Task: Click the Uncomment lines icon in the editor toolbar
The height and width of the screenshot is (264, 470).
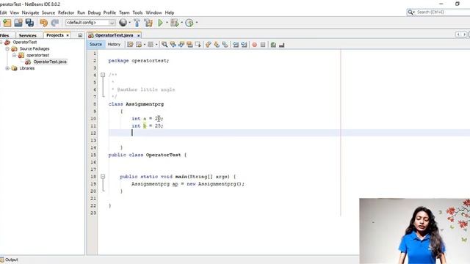Action: [281, 45]
